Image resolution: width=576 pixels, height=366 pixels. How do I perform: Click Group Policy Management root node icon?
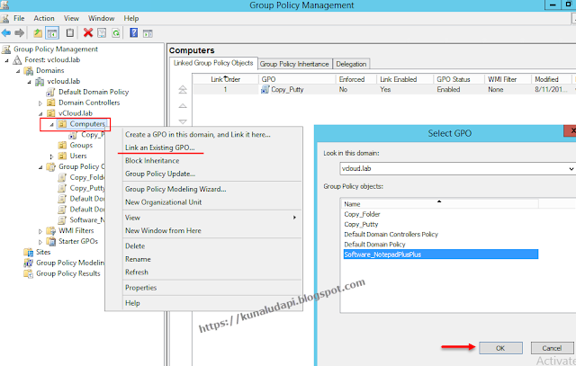[x=6, y=49]
